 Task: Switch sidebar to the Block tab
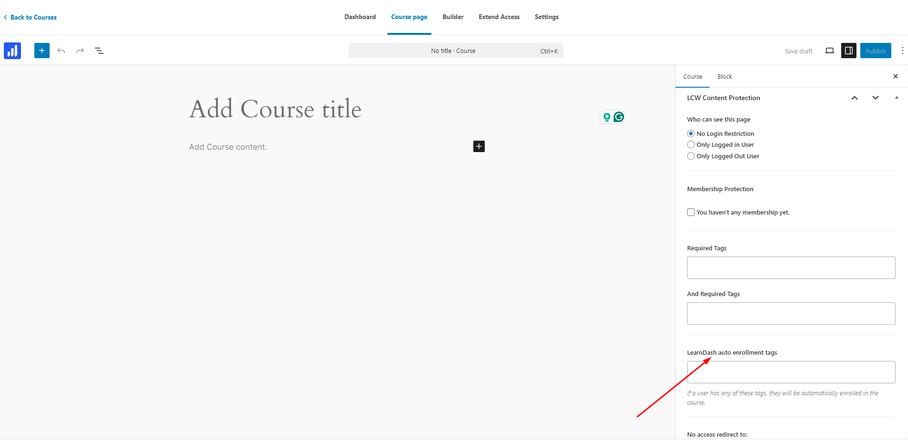pos(724,76)
